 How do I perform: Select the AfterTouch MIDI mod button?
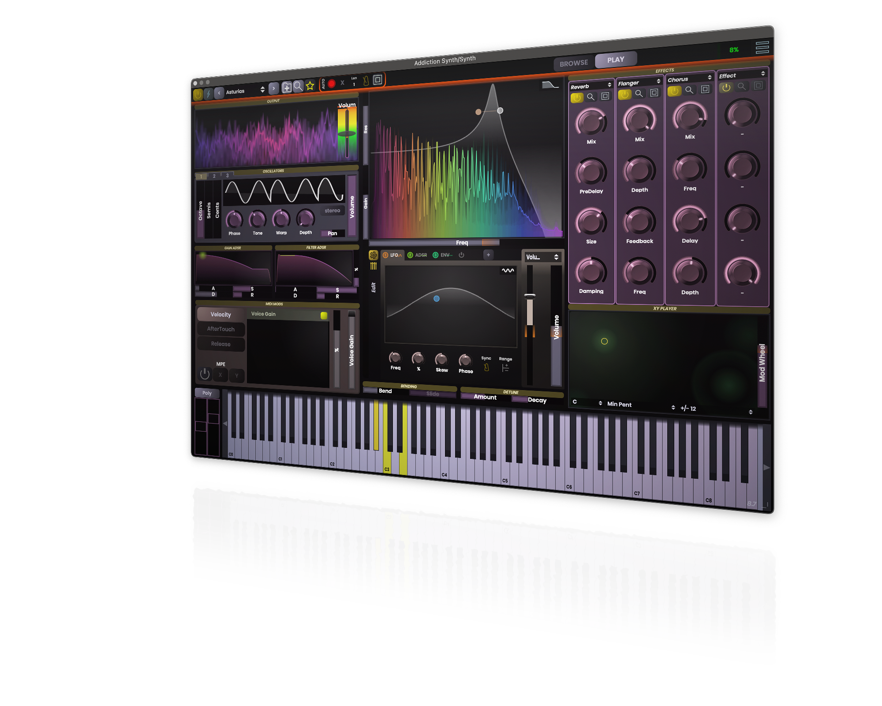(x=220, y=329)
